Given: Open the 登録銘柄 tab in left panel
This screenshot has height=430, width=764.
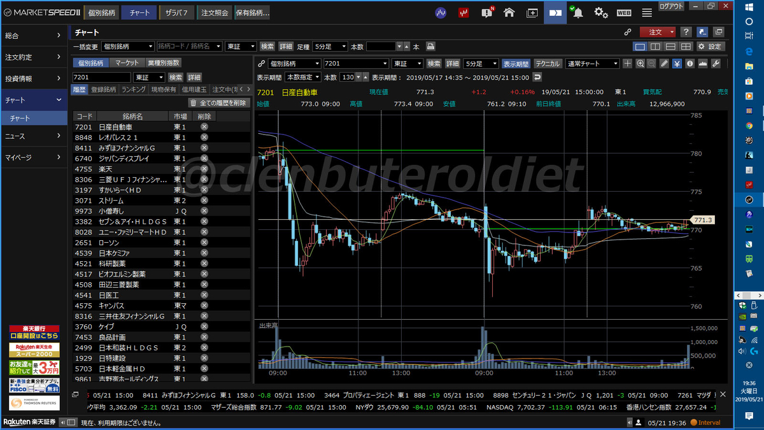Looking at the screenshot, I should tap(103, 90).
